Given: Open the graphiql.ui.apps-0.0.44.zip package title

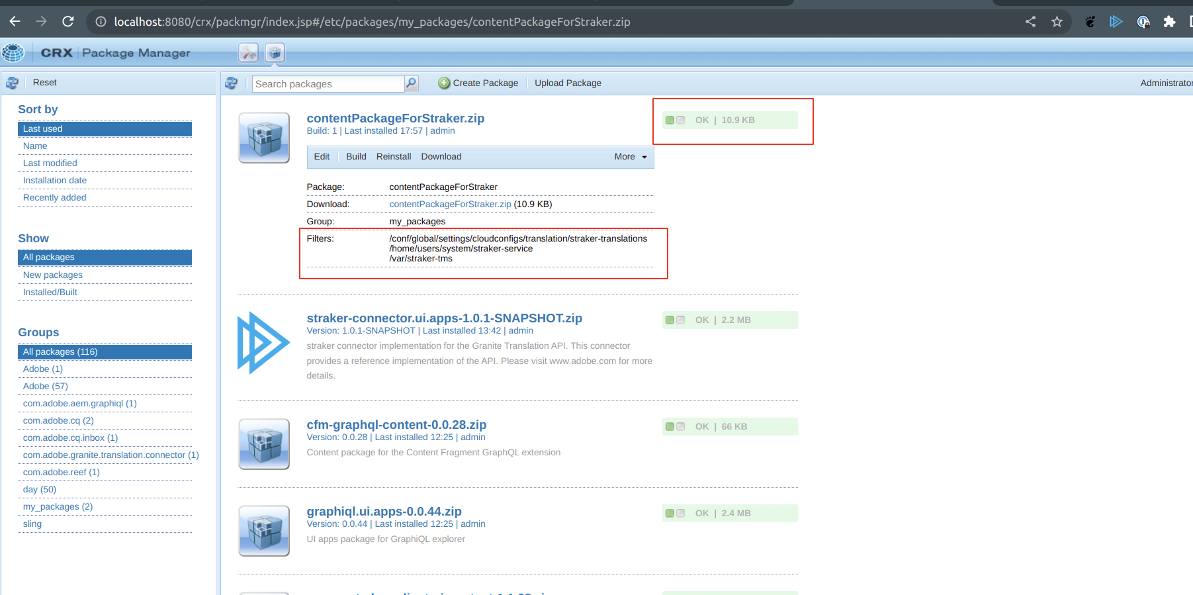Looking at the screenshot, I should [384, 512].
